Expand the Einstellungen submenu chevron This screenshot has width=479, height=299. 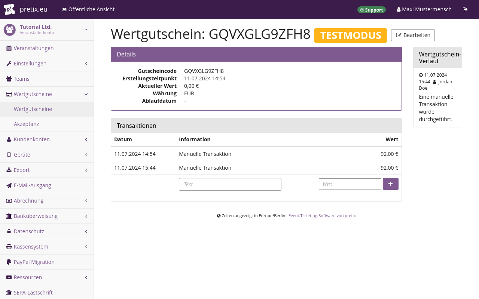[86, 64]
